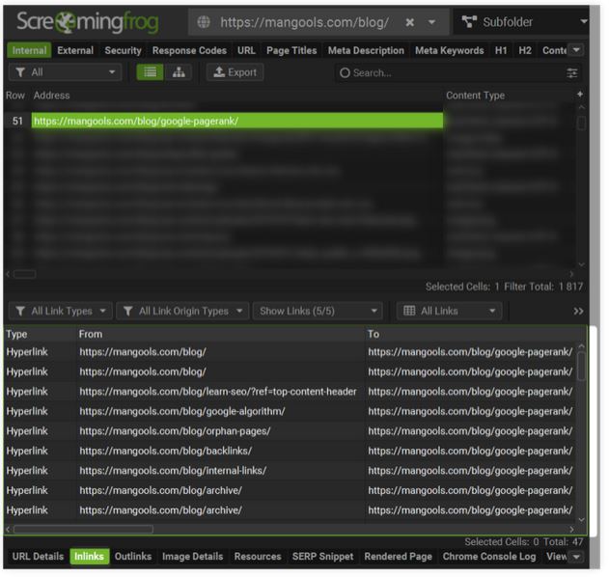Open the Meta Description tab

point(366,50)
